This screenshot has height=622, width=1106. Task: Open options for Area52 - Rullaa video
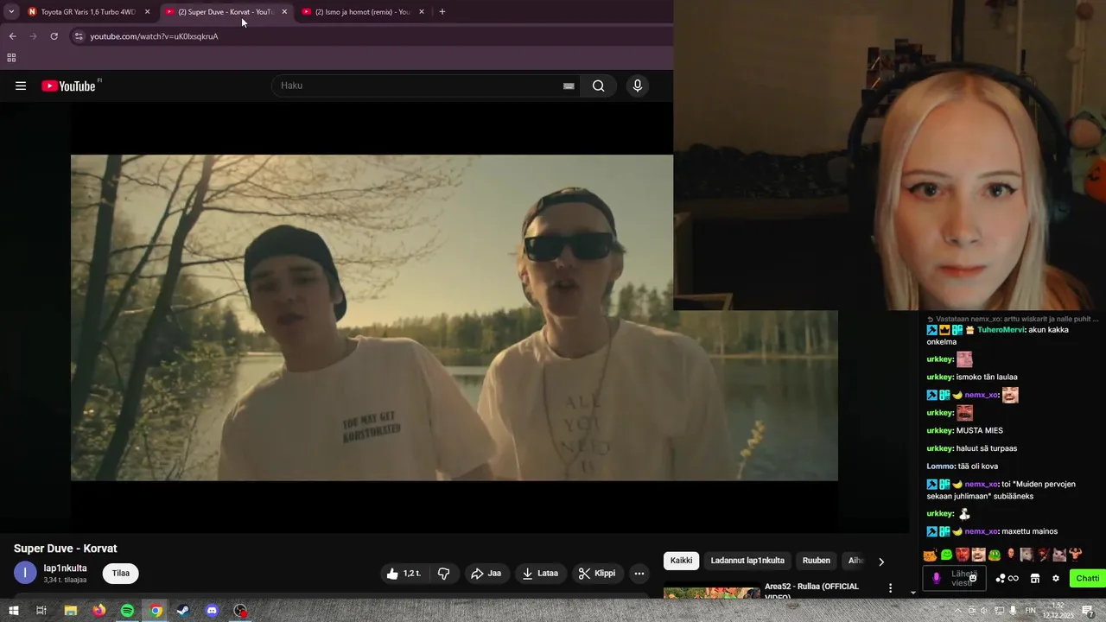click(890, 588)
